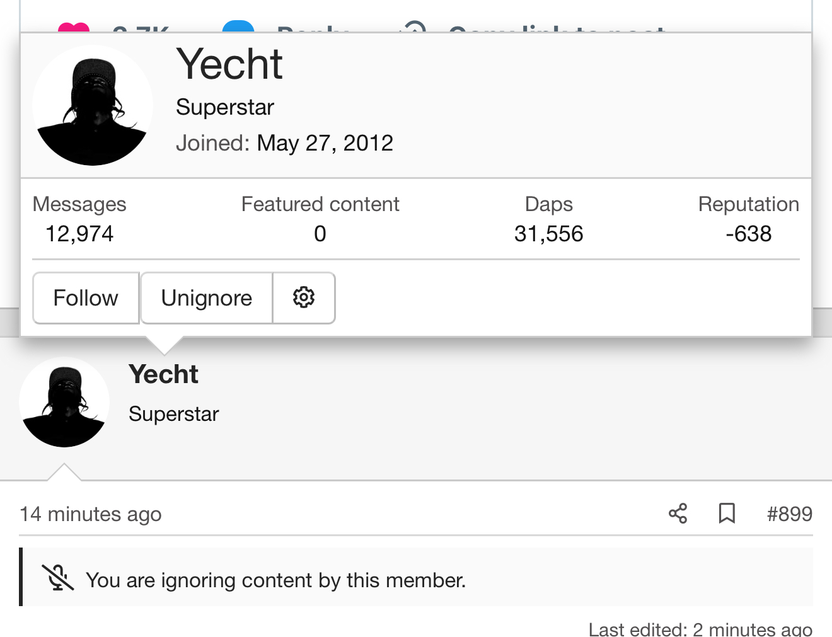Click the blue Reply icon at top
832x637 pixels.
point(238,26)
